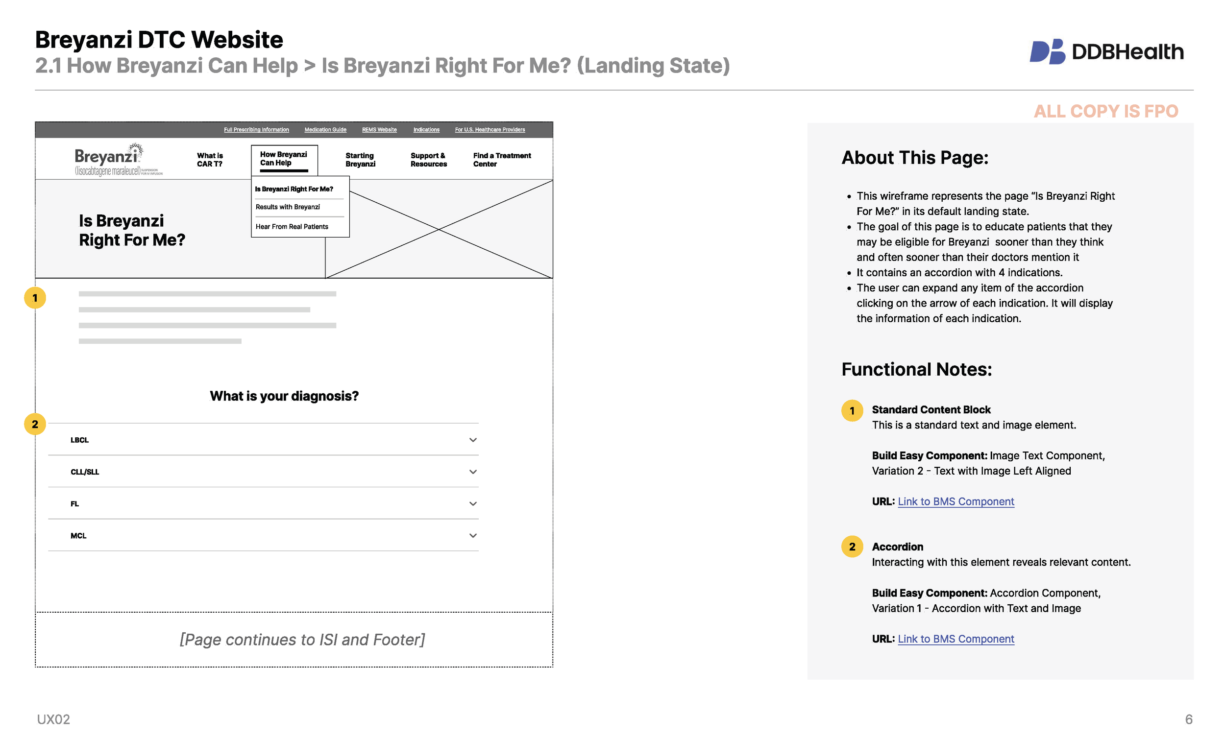This screenshot has width=1225, height=739.
Task: Select Hear From Real Patients option
Action: pyautogui.click(x=292, y=226)
